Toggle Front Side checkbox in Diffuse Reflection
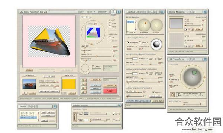The image size is (223, 133). point(147,58)
